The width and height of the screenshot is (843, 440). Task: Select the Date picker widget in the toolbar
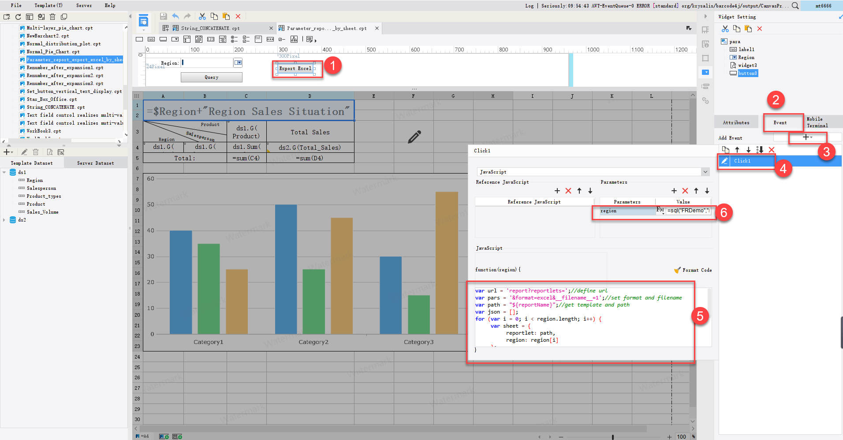pyautogui.click(x=199, y=39)
